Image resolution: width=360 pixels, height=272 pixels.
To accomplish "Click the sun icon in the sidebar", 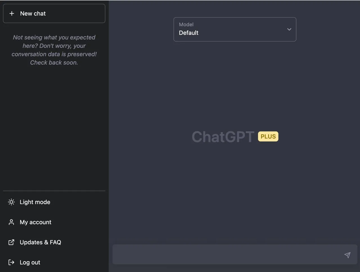I will point(11,202).
